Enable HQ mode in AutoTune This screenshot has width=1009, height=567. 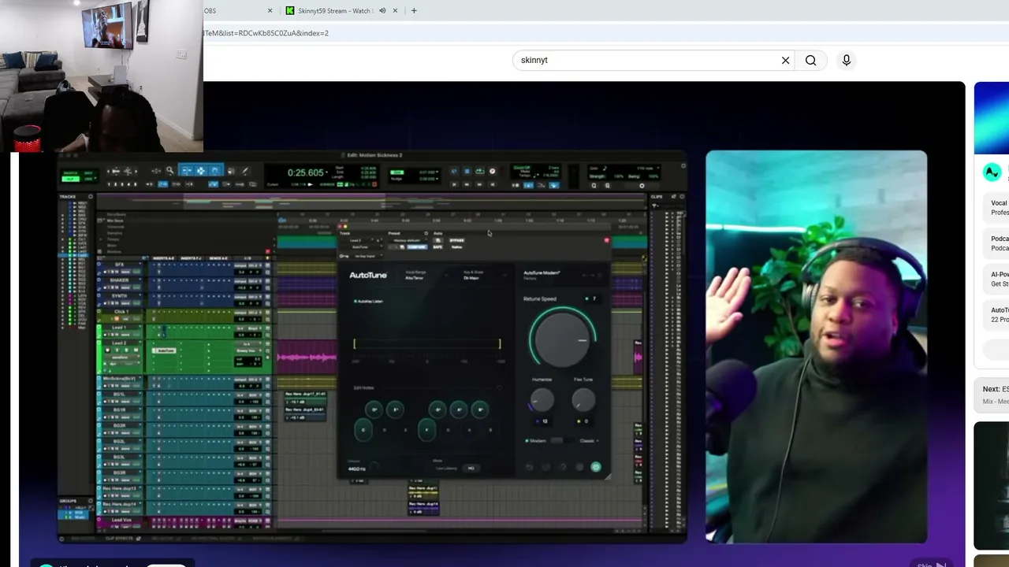[471, 468]
